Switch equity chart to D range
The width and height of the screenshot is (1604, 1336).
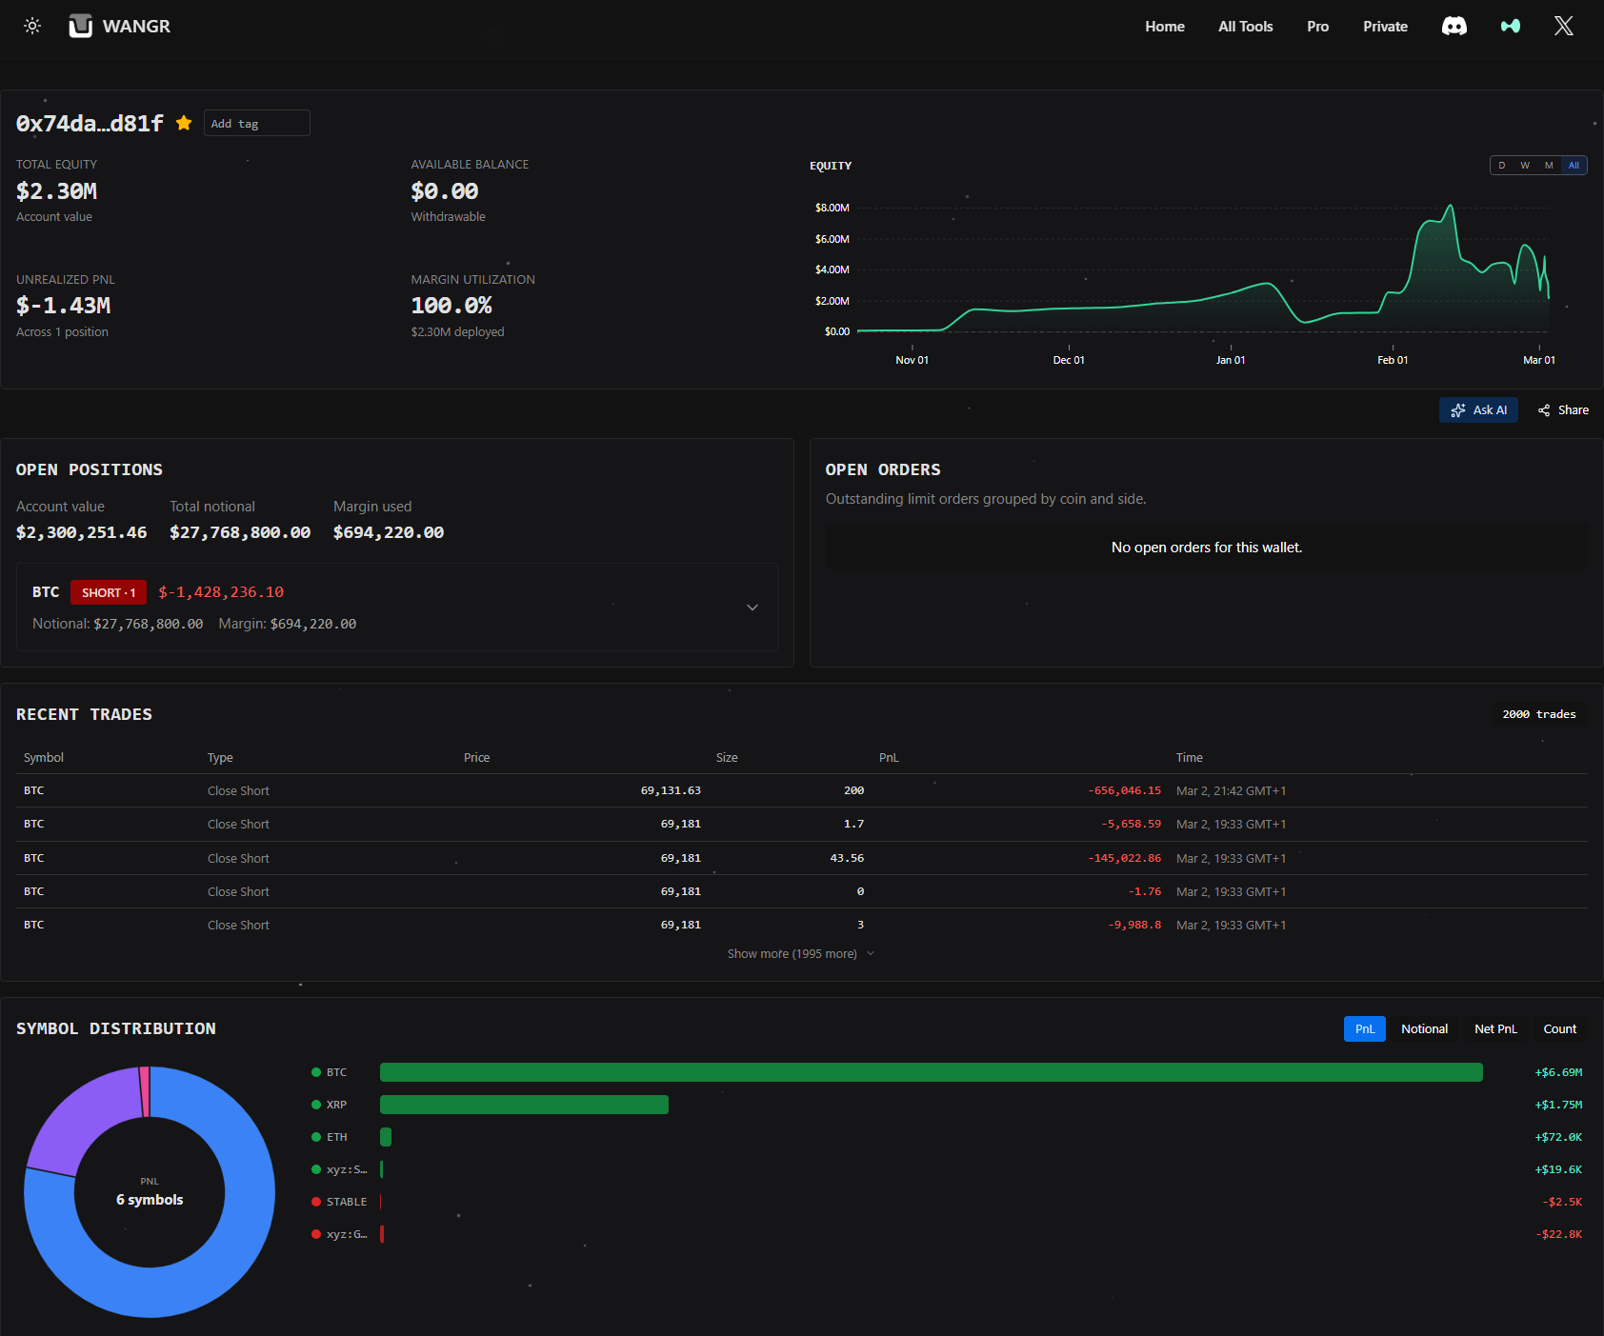[1502, 166]
